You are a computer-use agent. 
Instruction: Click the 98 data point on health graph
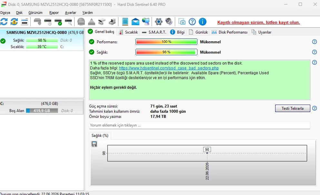coord(207,153)
